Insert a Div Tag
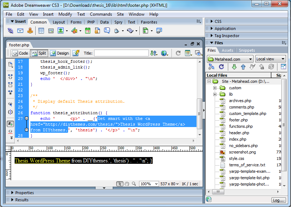The width and height of the screenshot is (291, 207). [x=51, y=31]
